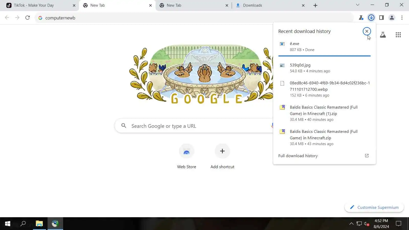Open the Downloads toolbar icon
409x230 pixels.
tap(371, 18)
